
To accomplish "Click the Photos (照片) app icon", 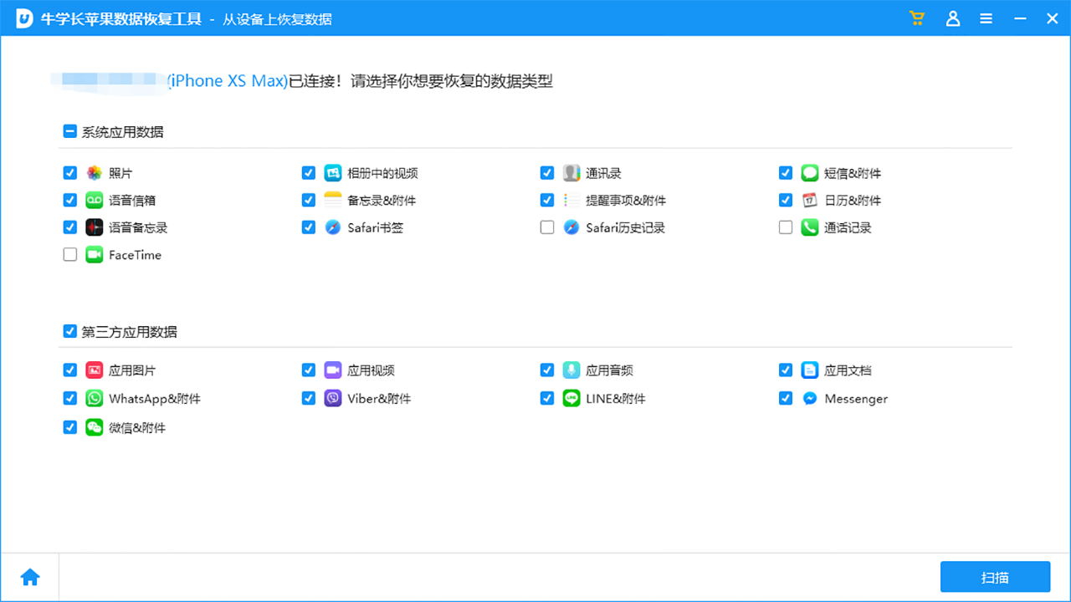I will tap(95, 172).
